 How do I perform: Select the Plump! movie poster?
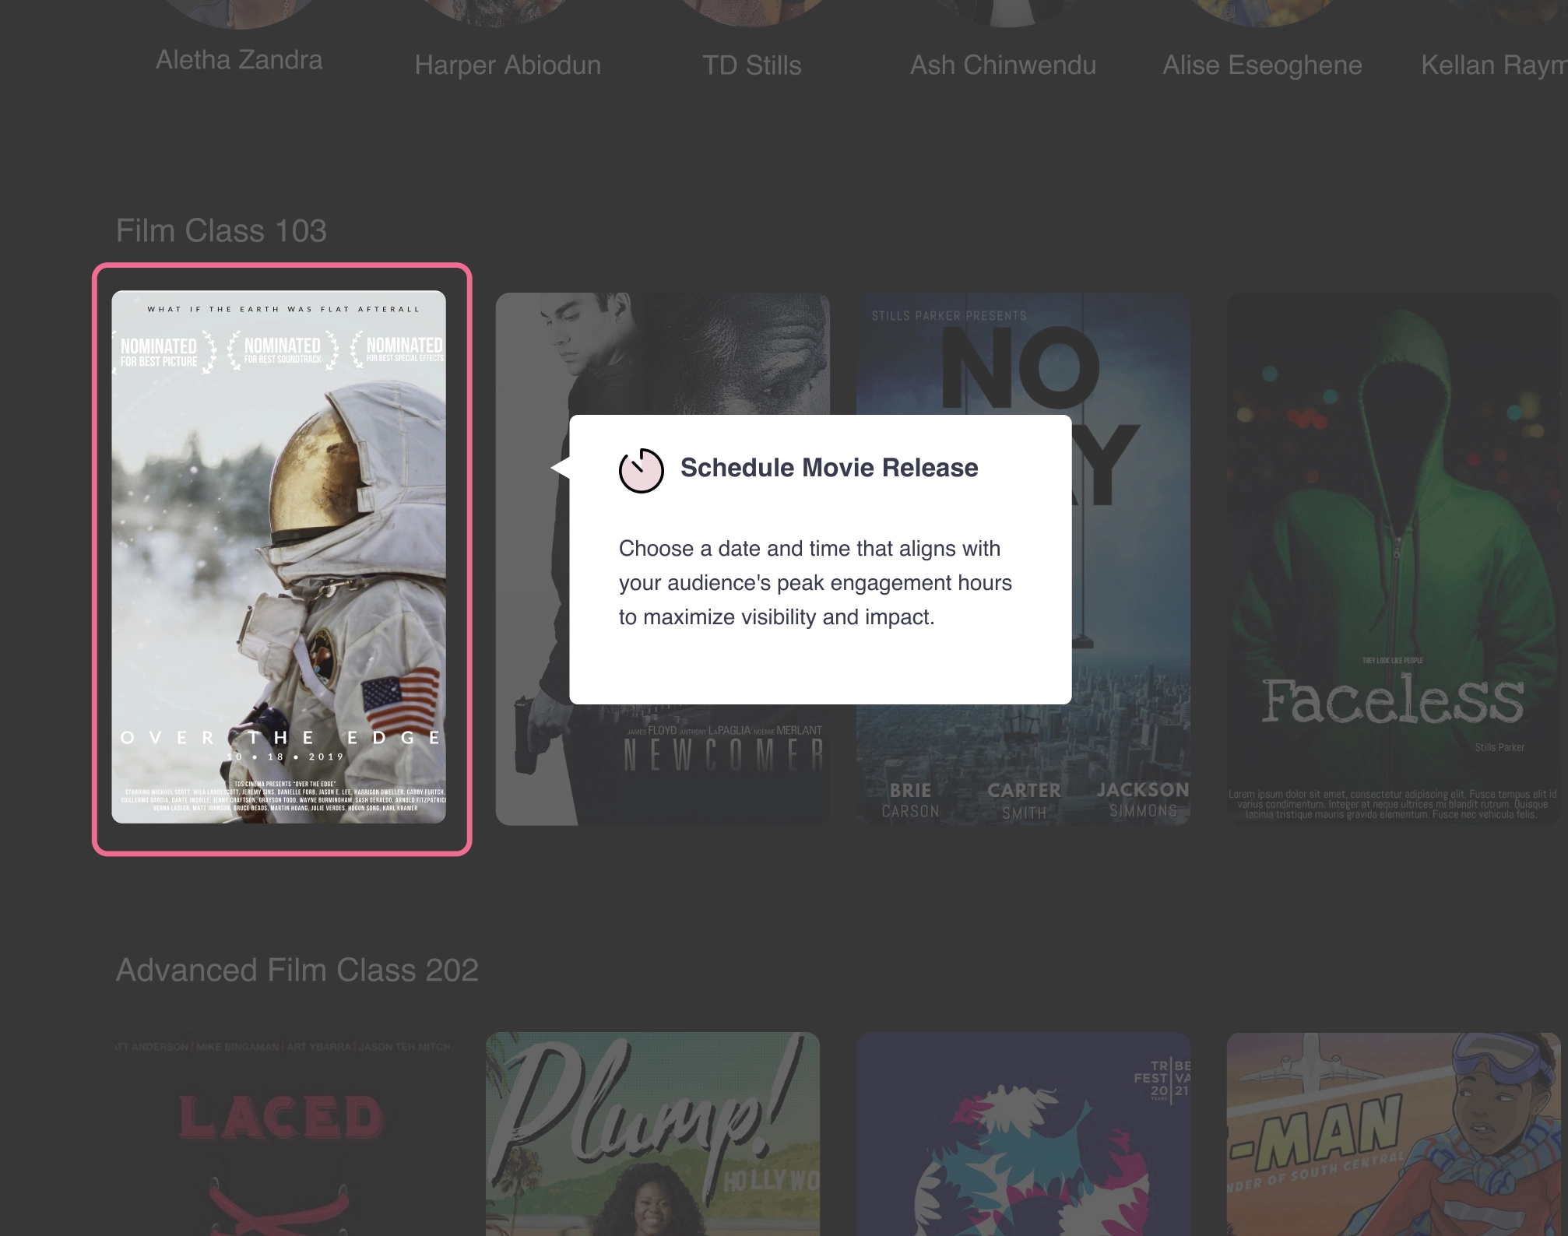tap(652, 1134)
